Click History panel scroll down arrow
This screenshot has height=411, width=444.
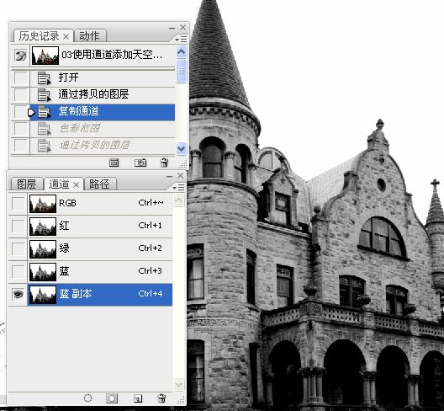182,148
